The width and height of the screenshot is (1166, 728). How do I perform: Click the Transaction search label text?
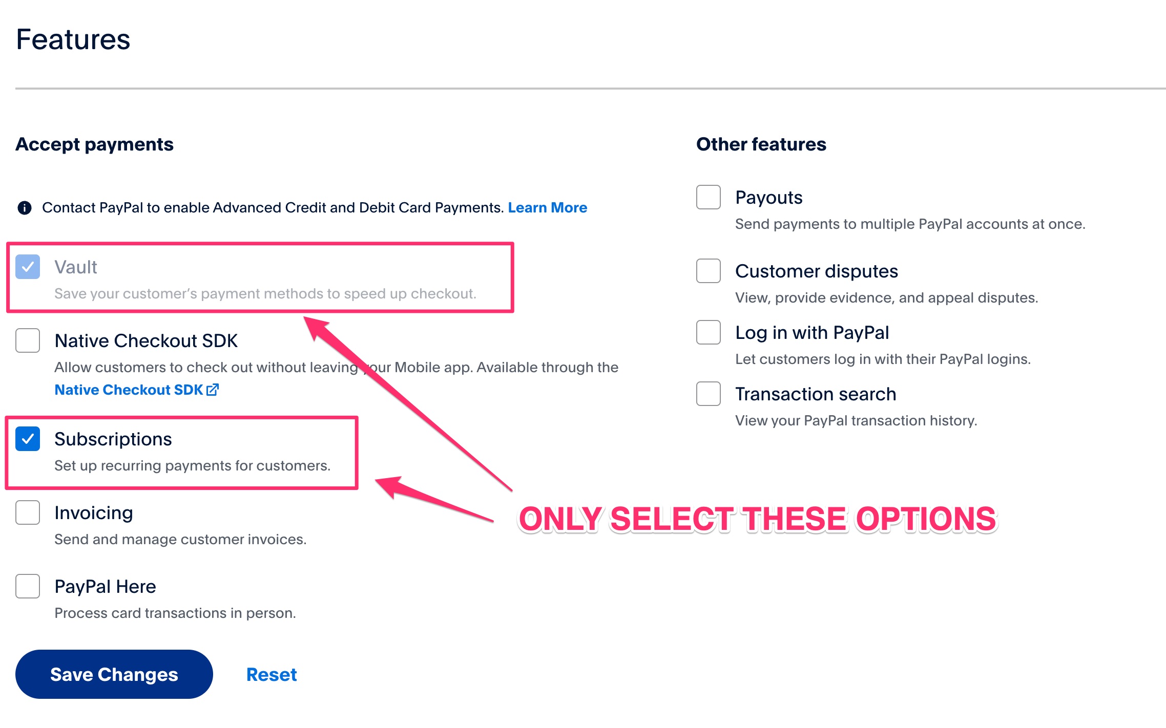(816, 394)
